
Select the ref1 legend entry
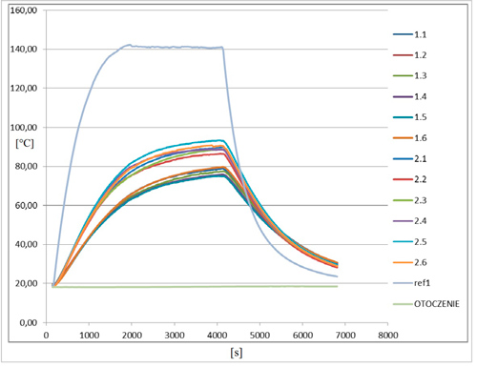411,283
